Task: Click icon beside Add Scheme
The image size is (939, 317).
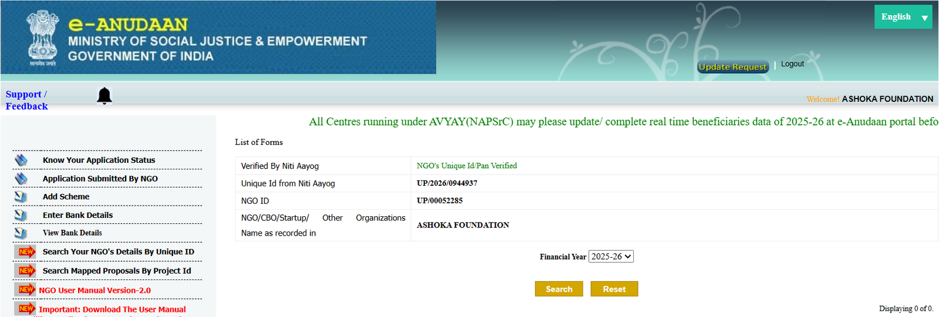Action: [21, 197]
